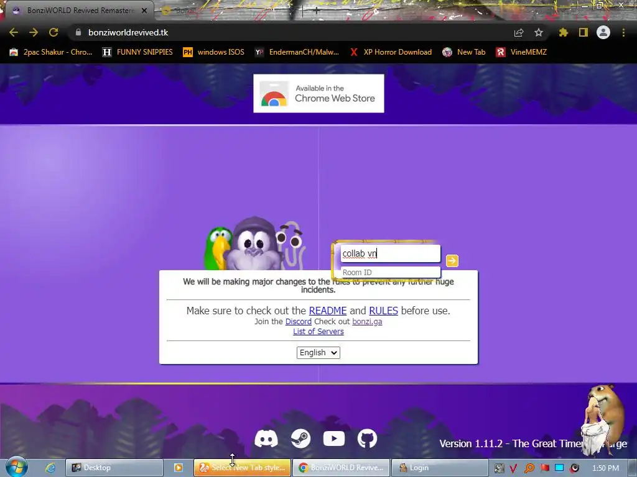Open a new tab with plus button
Viewport: 637px width, 477px height.
tap(317, 11)
